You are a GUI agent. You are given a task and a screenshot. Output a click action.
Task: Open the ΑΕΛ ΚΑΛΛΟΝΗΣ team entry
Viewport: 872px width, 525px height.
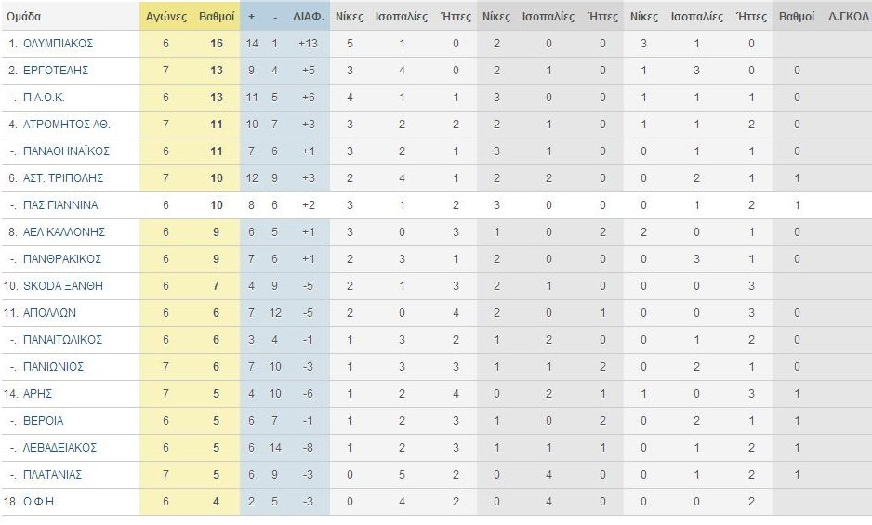64,232
